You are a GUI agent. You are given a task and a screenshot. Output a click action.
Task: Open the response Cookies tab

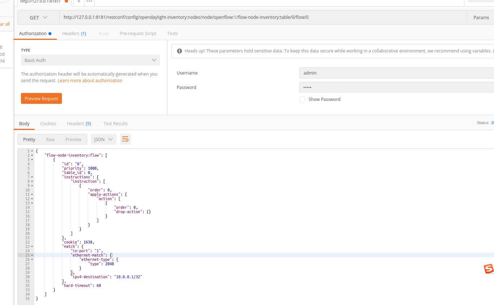pyautogui.click(x=48, y=123)
